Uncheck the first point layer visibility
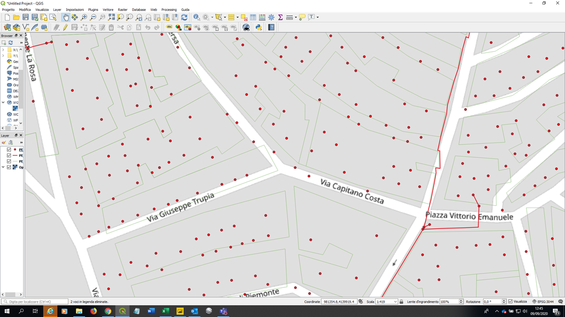 tap(9, 149)
